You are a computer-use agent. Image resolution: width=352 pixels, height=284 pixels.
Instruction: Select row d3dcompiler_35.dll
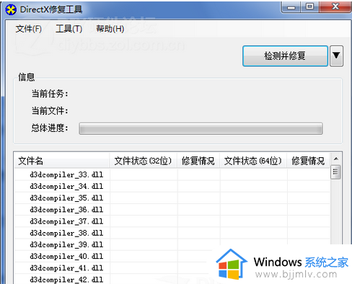point(172,198)
